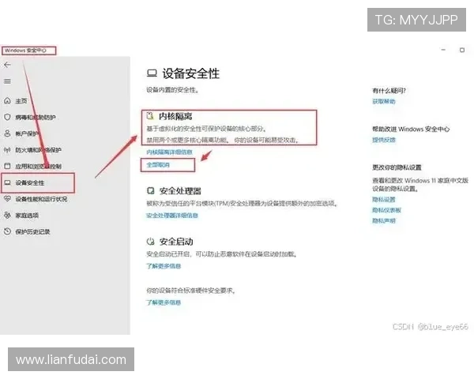Open the 隐私仪表板 link
Viewport: 474px width, 379px height.
pos(386,210)
